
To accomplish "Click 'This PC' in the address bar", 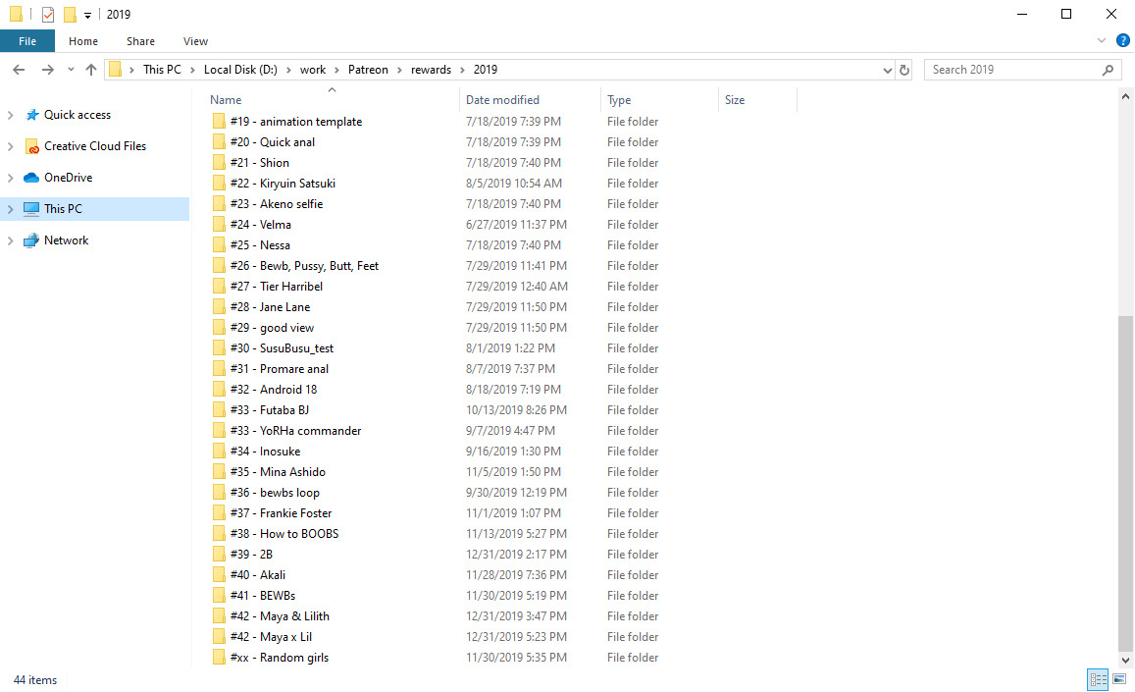I will [162, 70].
